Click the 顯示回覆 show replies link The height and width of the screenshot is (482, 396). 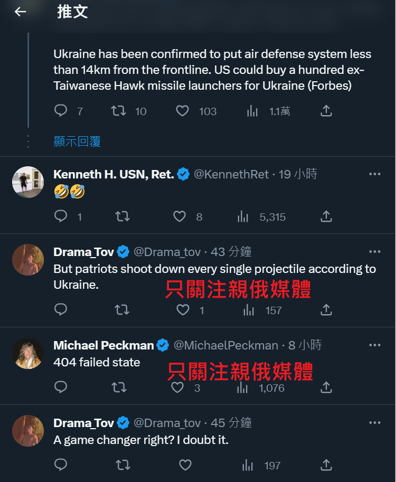click(x=77, y=141)
